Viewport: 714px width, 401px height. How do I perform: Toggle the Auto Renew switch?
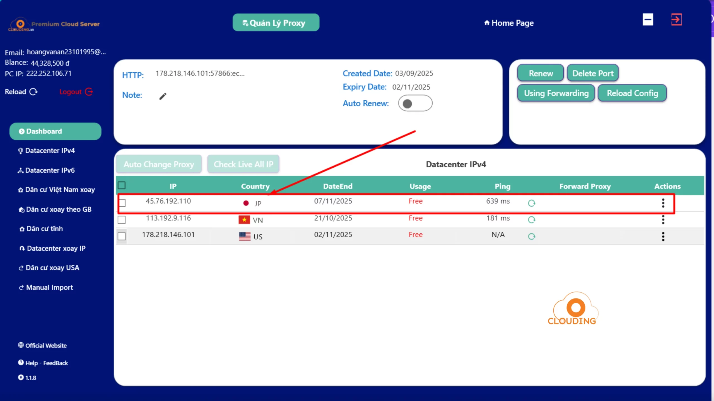pos(415,104)
